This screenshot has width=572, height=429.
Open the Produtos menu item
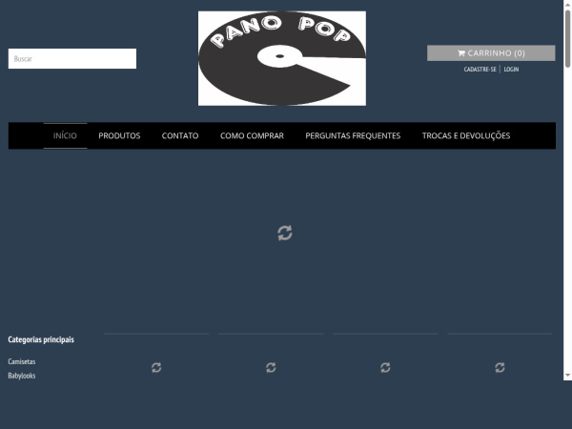pos(119,135)
